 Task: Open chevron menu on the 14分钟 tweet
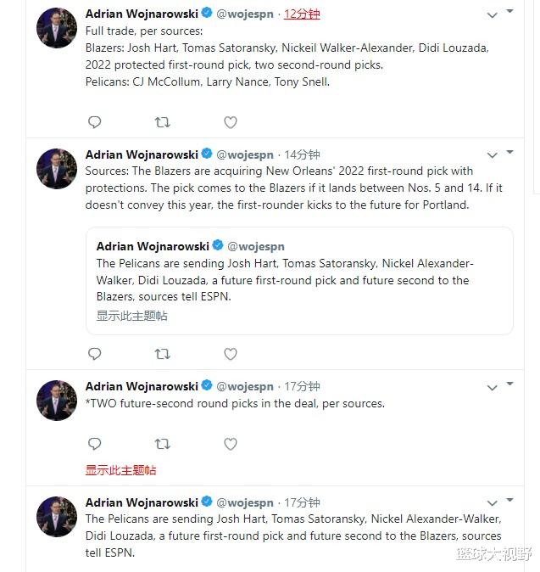tap(493, 155)
